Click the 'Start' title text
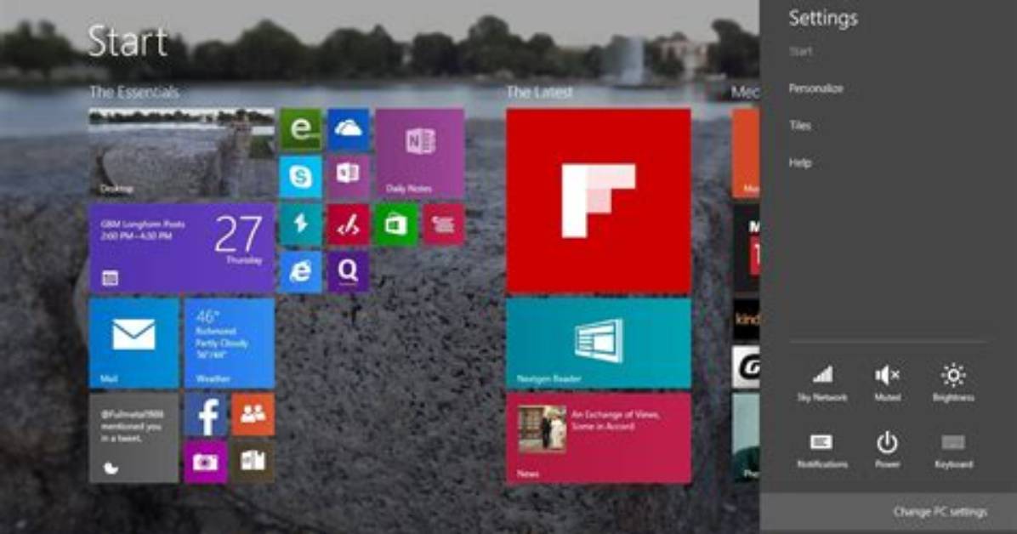1017x534 pixels. [128, 42]
